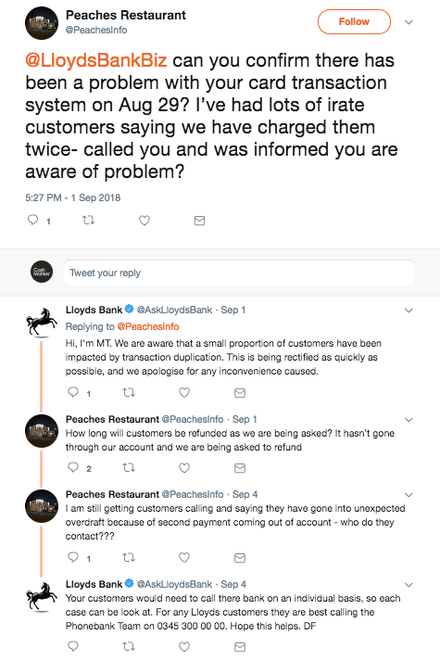Like Lloyds Bank's MT reply on Sep 1
Viewport: 440px width, 660px height.
point(184,392)
